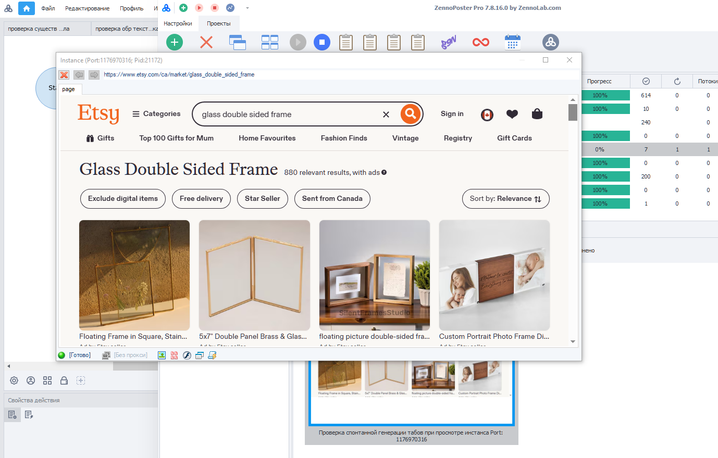Open the Etsy shopping basket

pos(537,114)
